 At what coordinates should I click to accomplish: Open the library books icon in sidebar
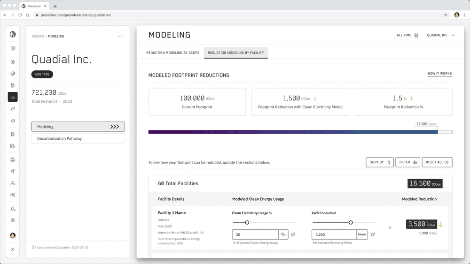13,159
